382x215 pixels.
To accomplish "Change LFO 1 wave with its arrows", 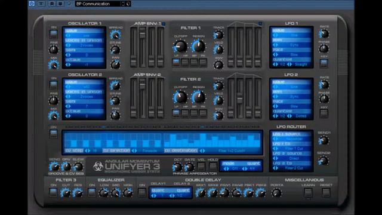I will 275,35.
